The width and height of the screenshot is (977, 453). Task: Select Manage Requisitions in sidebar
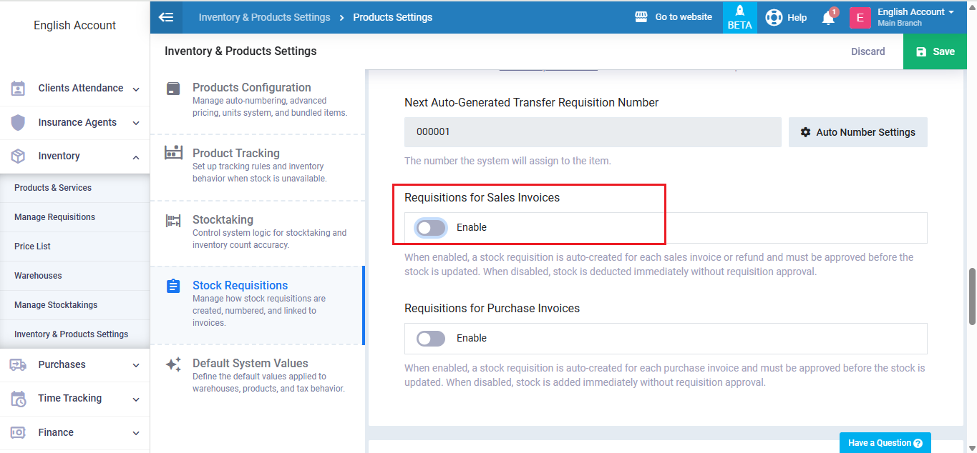54,217
